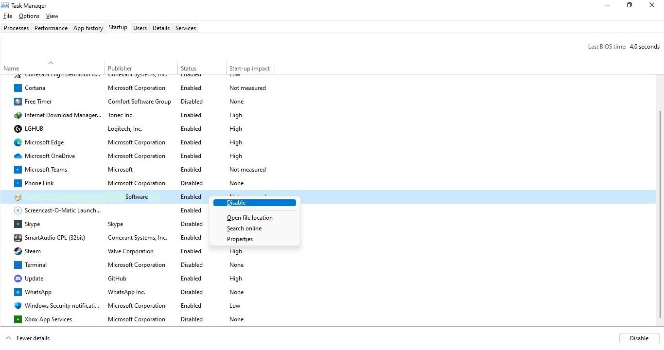Select the Xbox App Services icon

tap(18, 319)
